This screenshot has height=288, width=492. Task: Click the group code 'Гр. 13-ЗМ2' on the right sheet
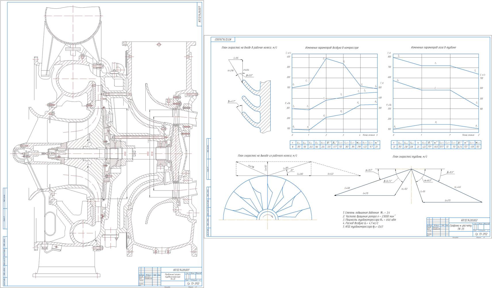481,234
